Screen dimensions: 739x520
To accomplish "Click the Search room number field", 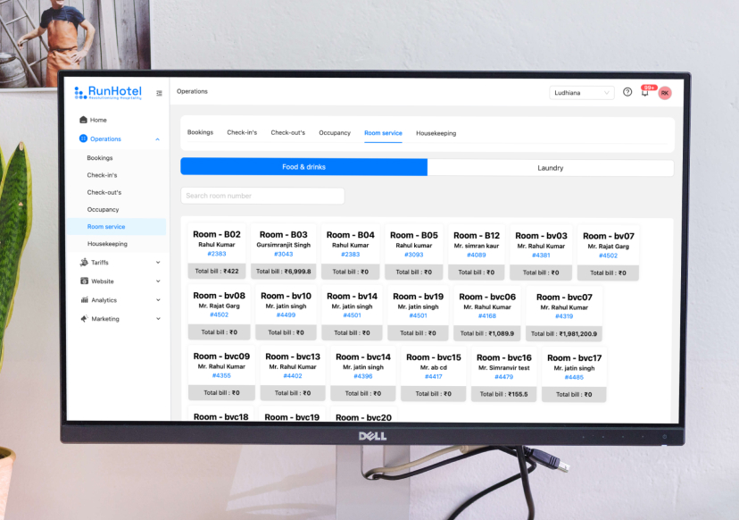I will coord(262,196).
